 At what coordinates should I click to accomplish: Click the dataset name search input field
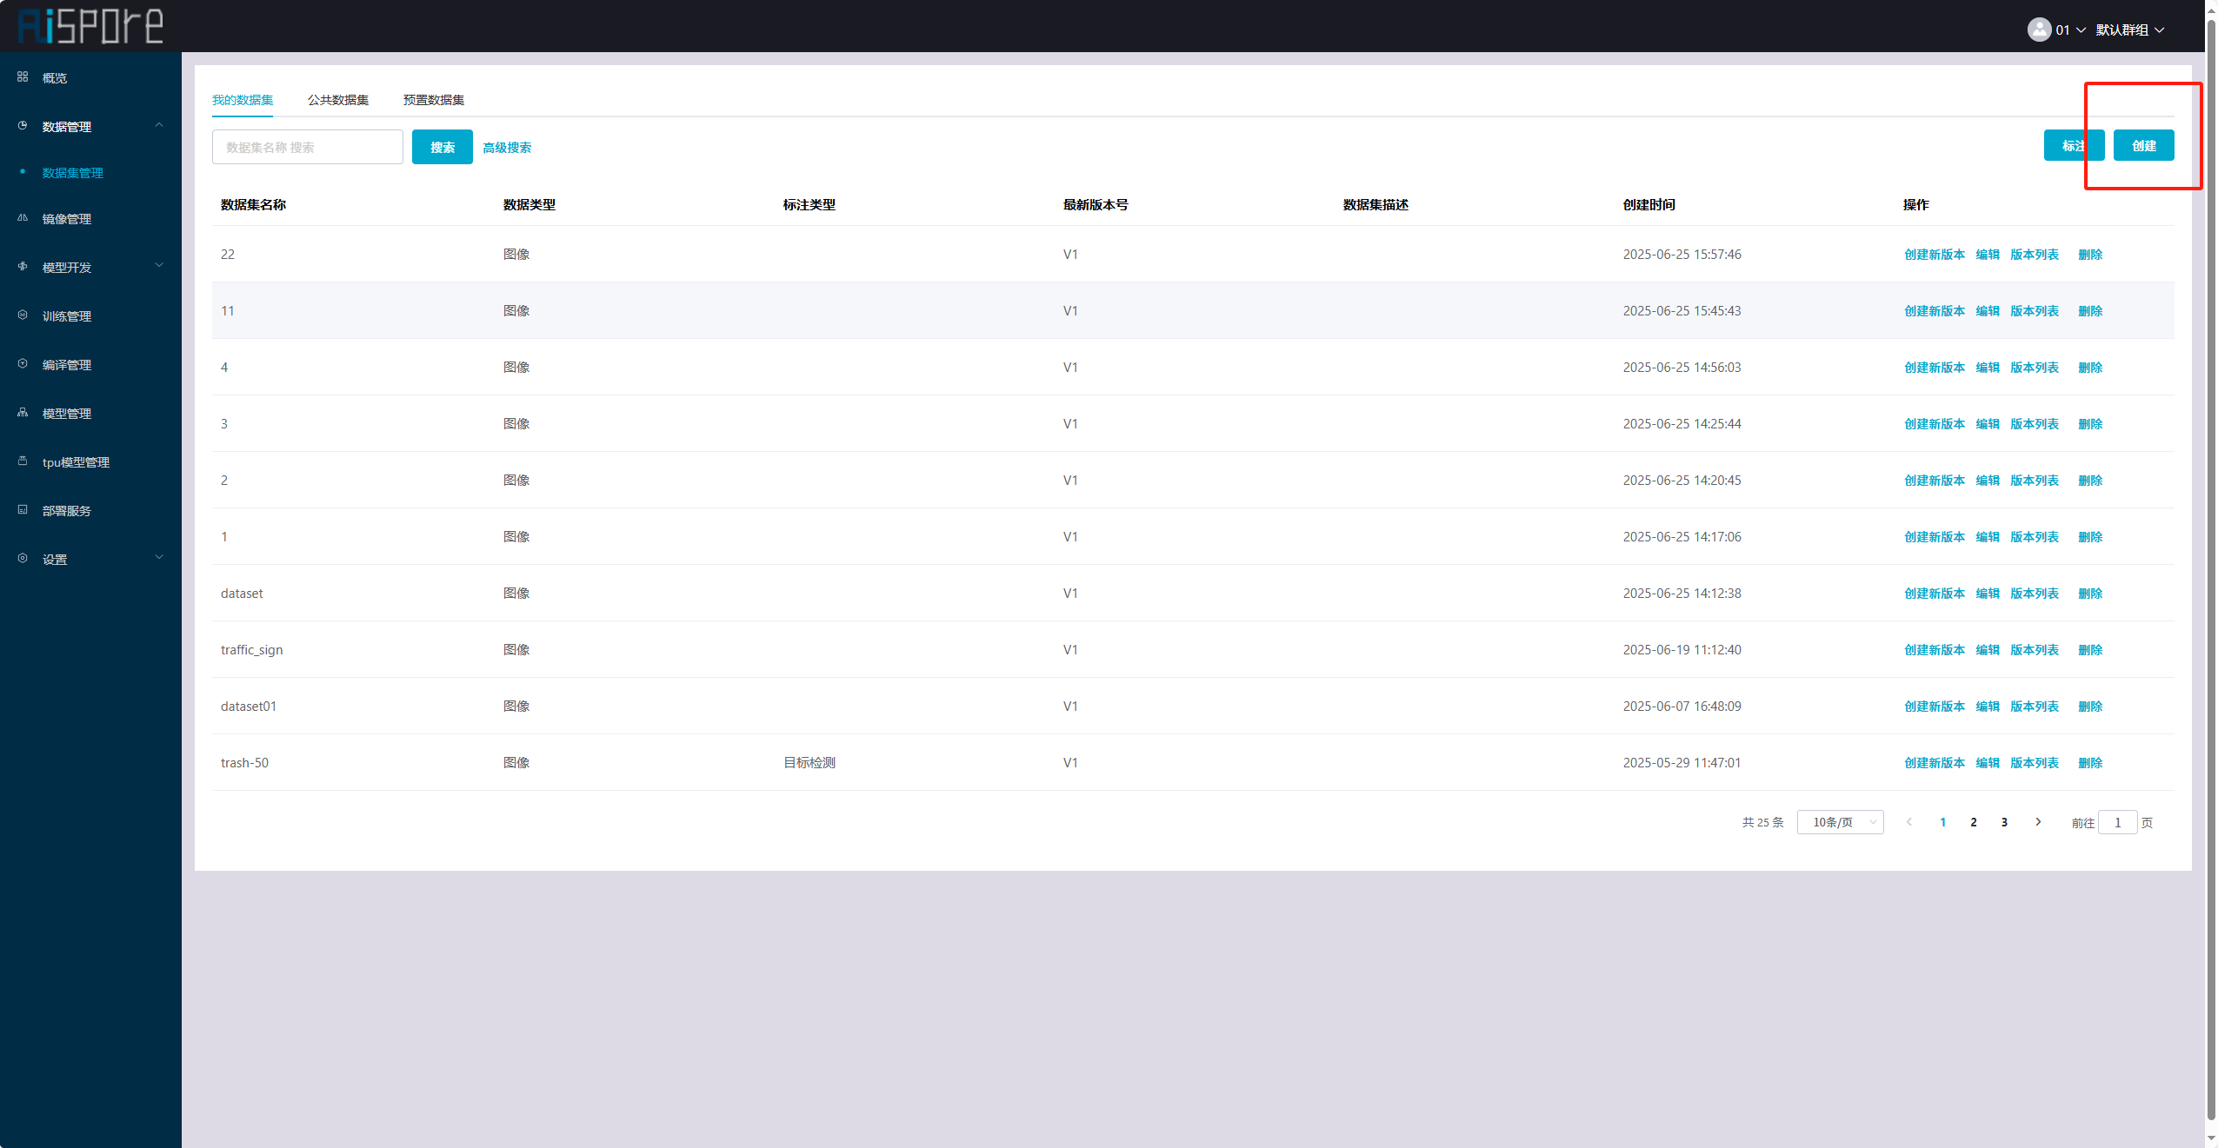coord(308,148)
